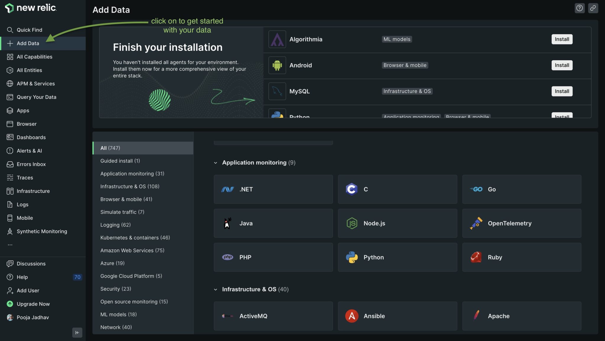Switch to the Guided install category
This screenshot has width=605, height=341.
click(120, 161)
